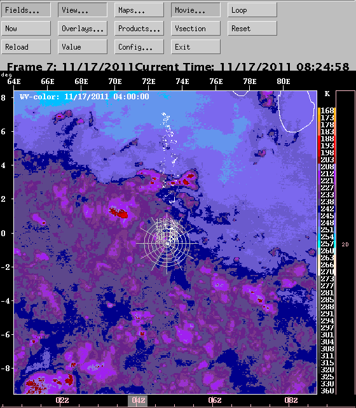356x408 pixels.
Task: Click the Current Time status text
Action: tap(242, 67)
